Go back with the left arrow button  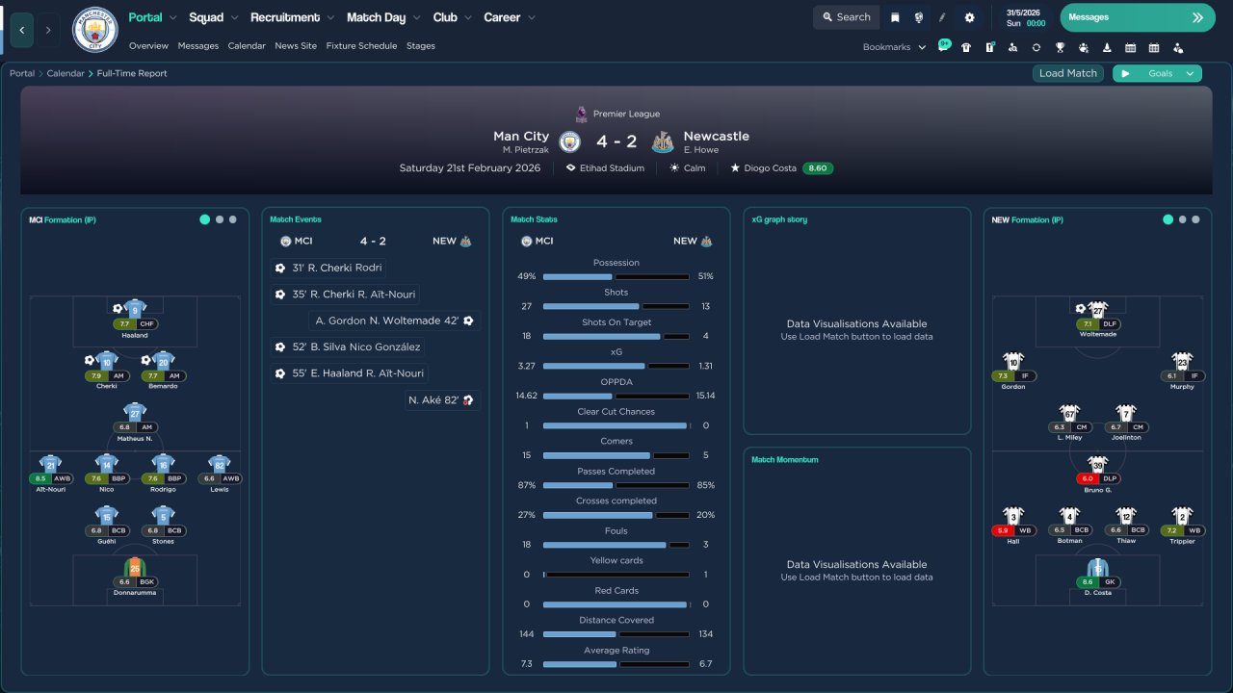point(21,30)
